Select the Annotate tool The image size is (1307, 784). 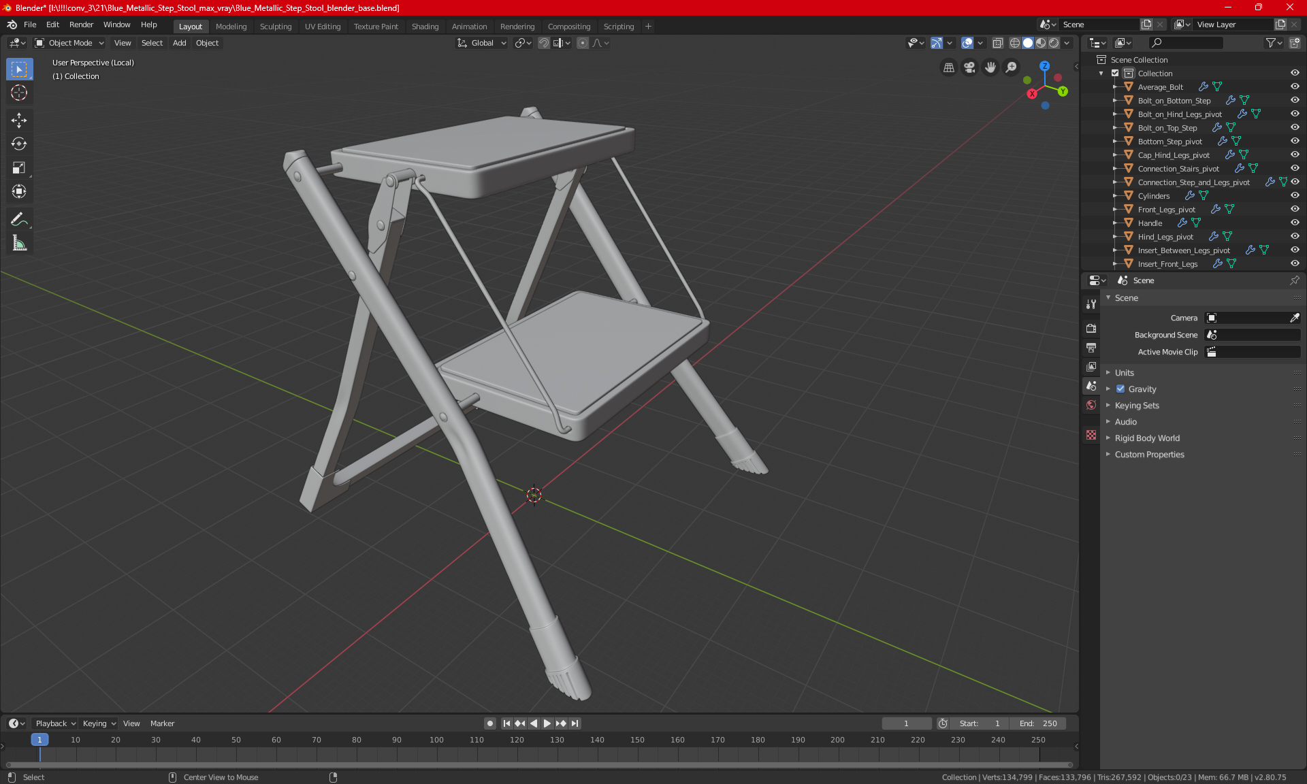(19, 219)
